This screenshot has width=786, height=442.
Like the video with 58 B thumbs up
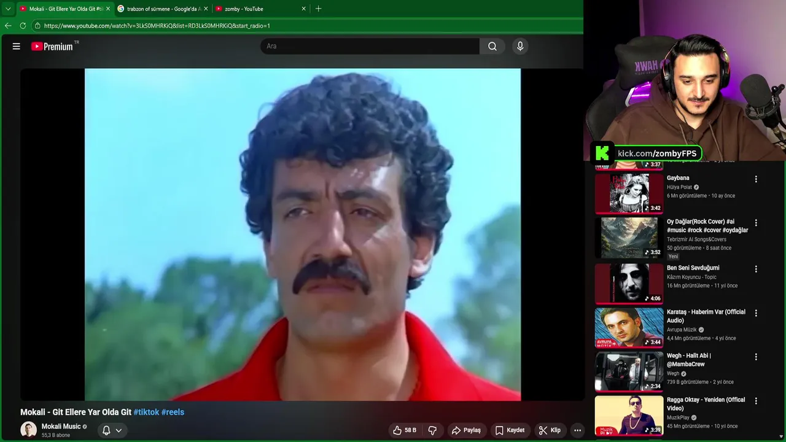coord(405,430)
